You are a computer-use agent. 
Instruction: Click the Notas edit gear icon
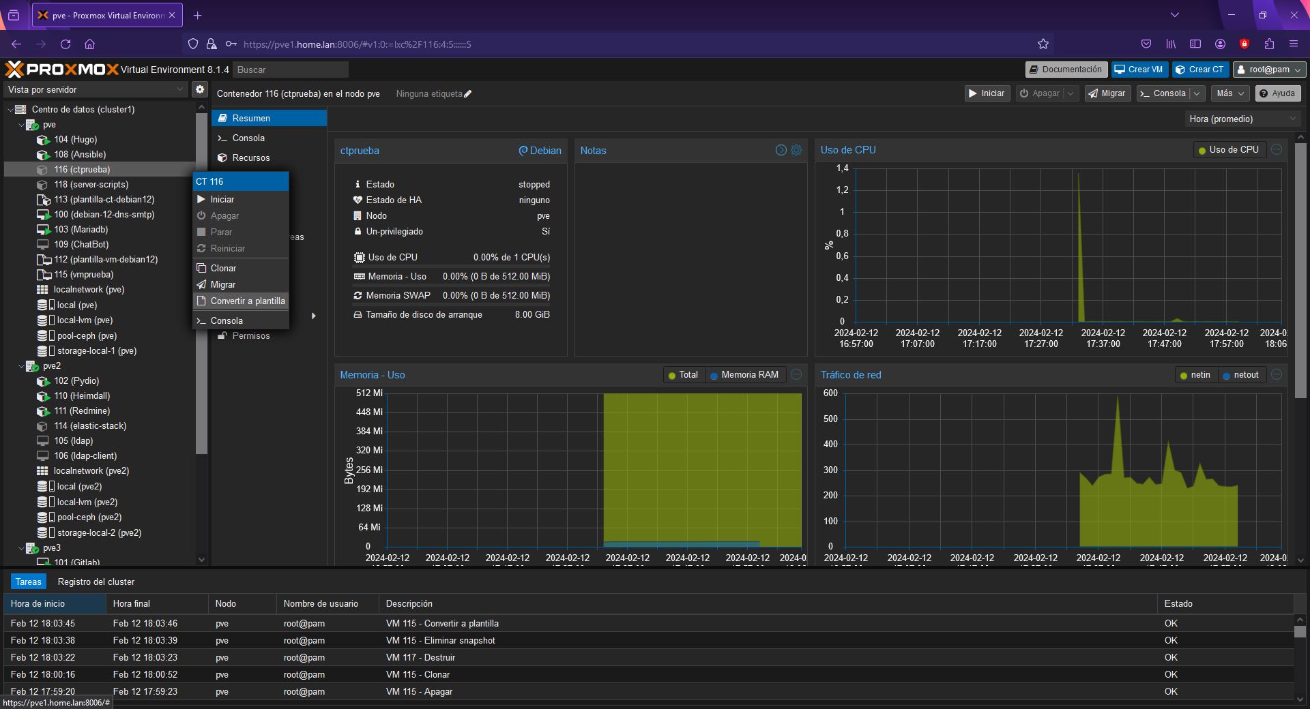(x=796, y=150)
